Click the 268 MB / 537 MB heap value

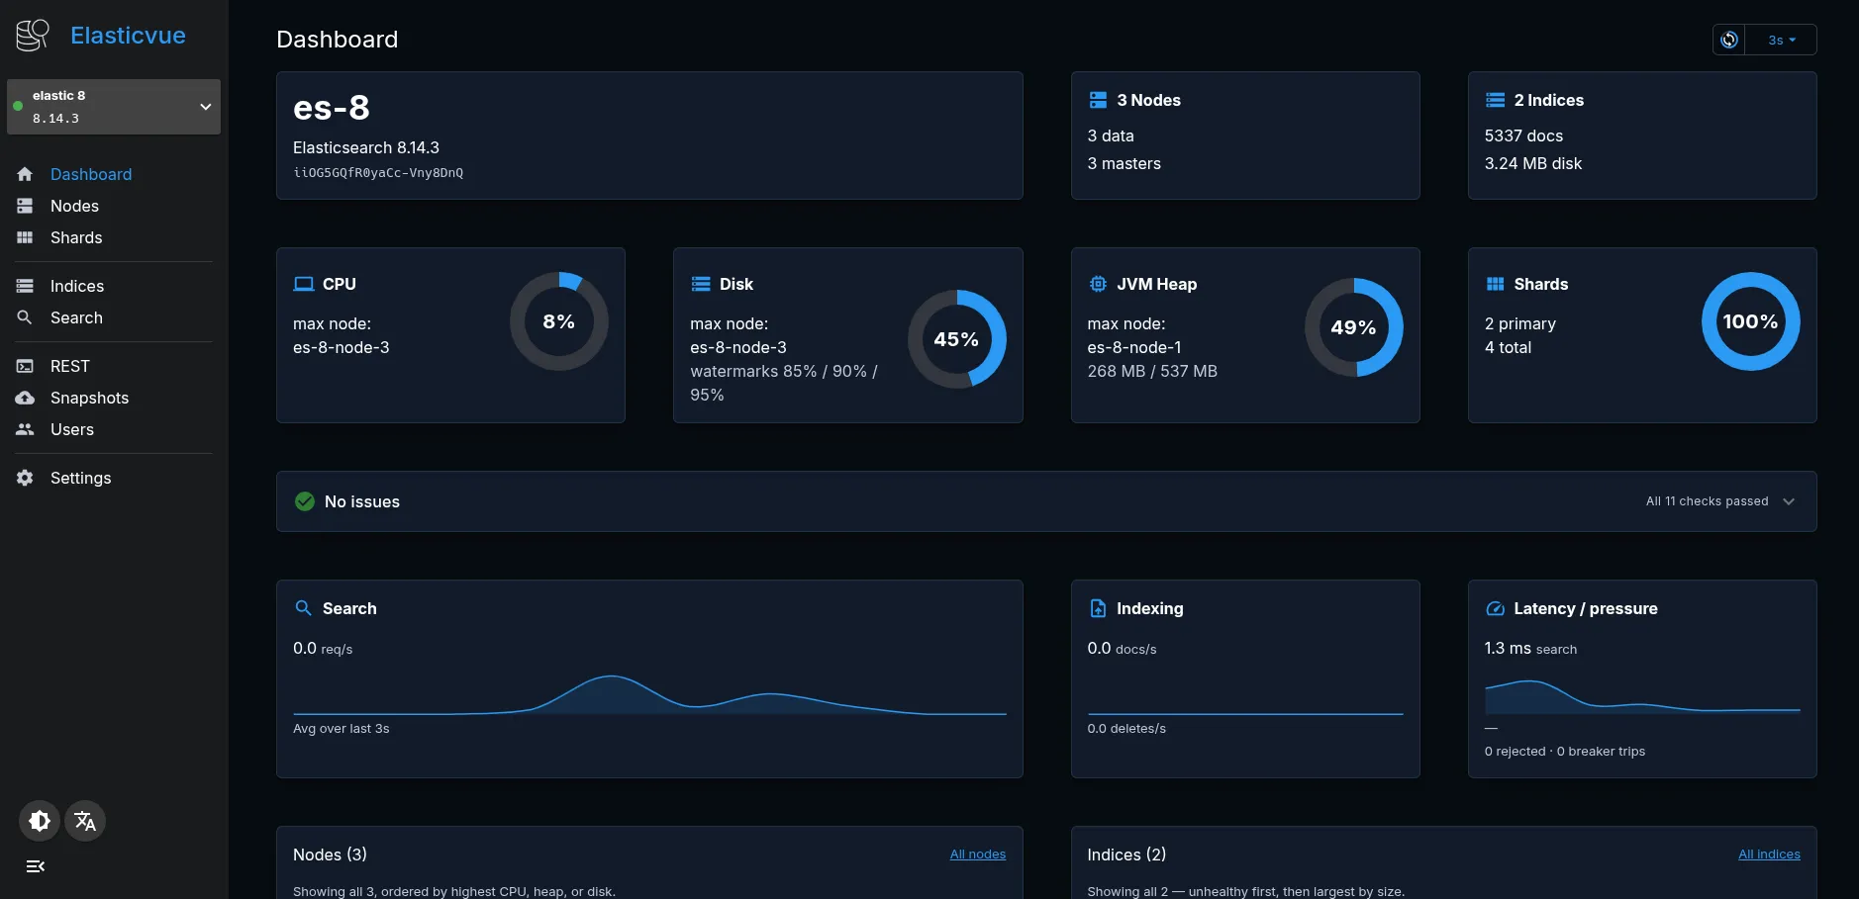[x=1152, y=371]
